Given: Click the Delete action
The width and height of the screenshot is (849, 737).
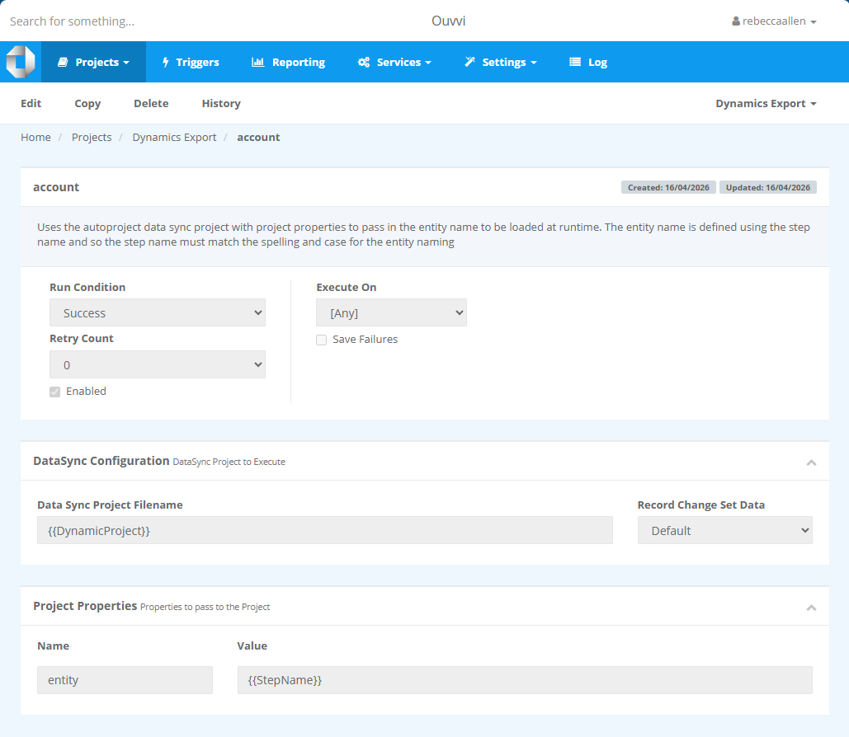Looking at the screenshot, I should click(151, 103).
